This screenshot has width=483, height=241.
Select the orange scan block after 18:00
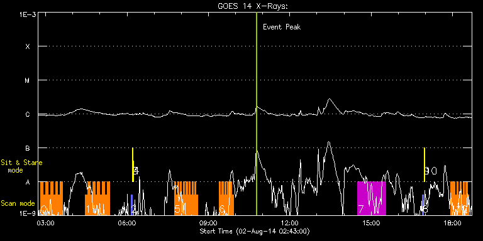[459, 198]
